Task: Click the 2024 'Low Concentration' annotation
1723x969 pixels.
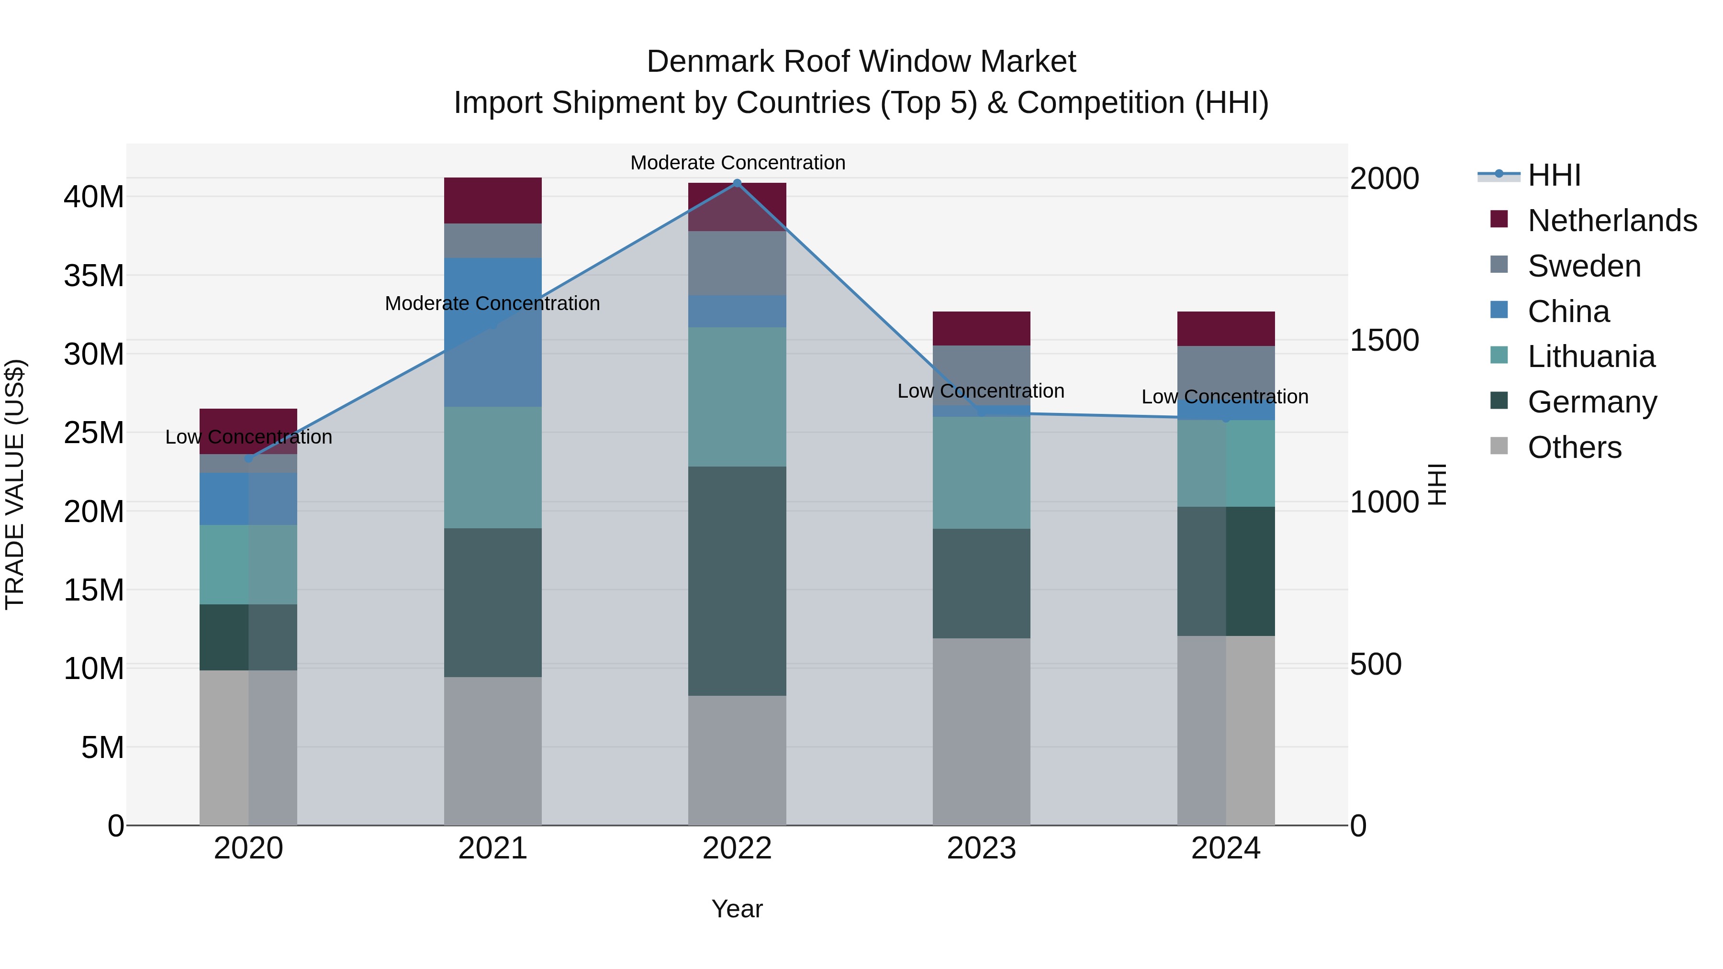Action: coord(1225,397)
